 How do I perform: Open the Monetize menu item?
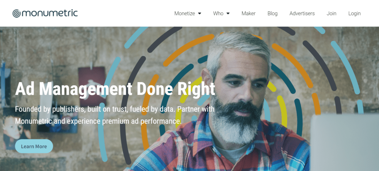pyautogui.click(x=185, y=14)
